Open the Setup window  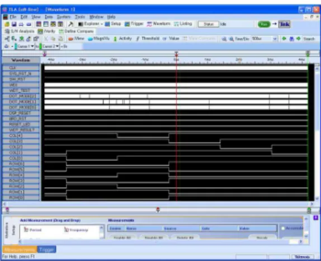(113, 24)
